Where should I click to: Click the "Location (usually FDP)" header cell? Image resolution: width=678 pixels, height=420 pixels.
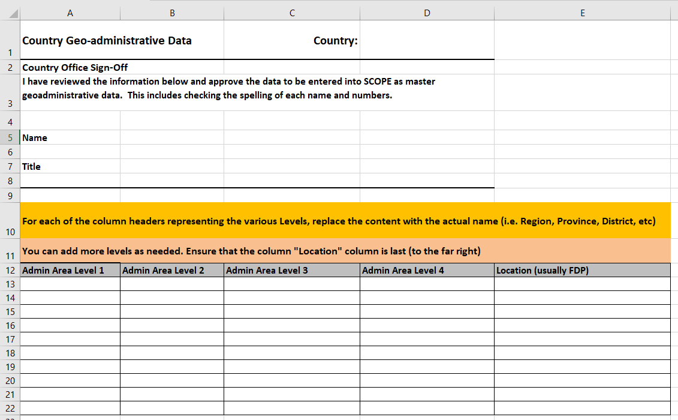click(581, 270)
